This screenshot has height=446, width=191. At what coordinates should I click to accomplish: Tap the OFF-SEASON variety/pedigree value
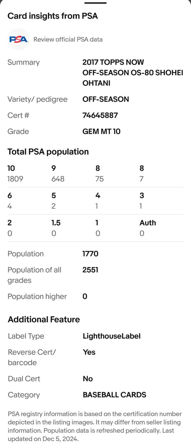coord(105,99)
